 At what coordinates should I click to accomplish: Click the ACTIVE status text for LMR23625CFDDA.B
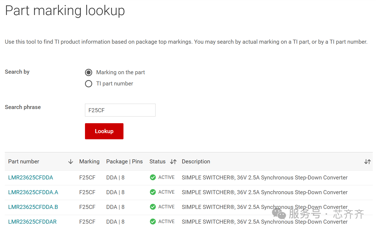[x=166, y=207]
